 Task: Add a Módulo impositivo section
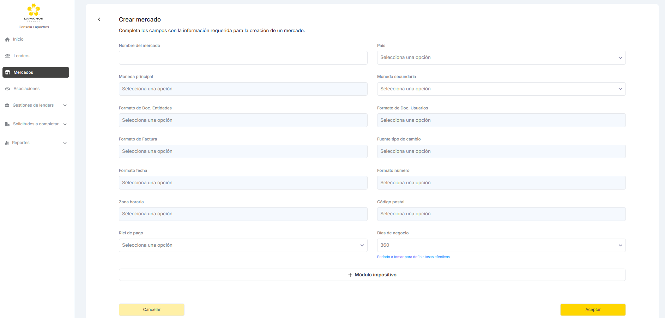click(372, 275)
